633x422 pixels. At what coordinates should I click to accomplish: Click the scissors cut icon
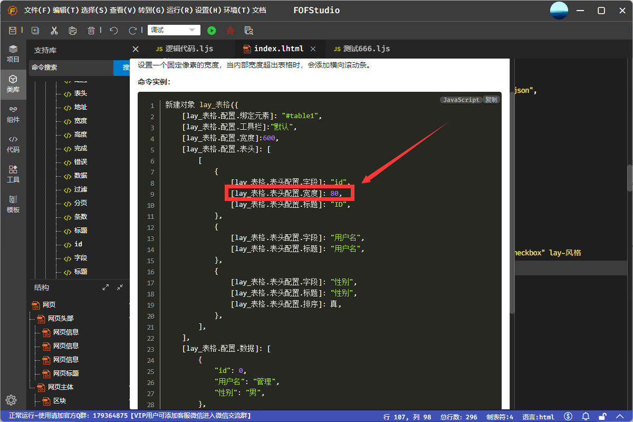54,31
